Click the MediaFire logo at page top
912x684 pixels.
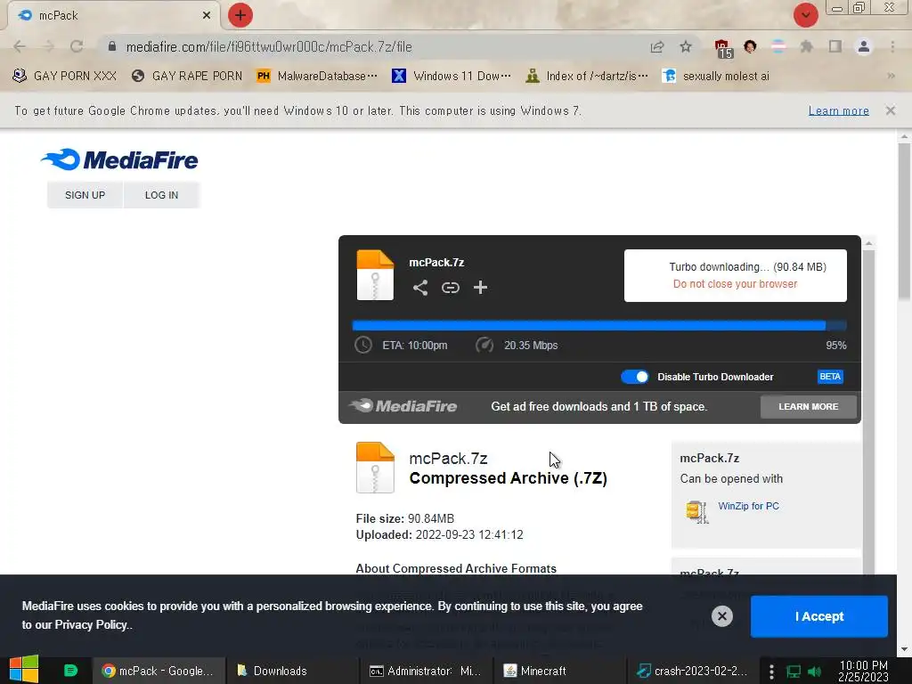pos(119,160)
